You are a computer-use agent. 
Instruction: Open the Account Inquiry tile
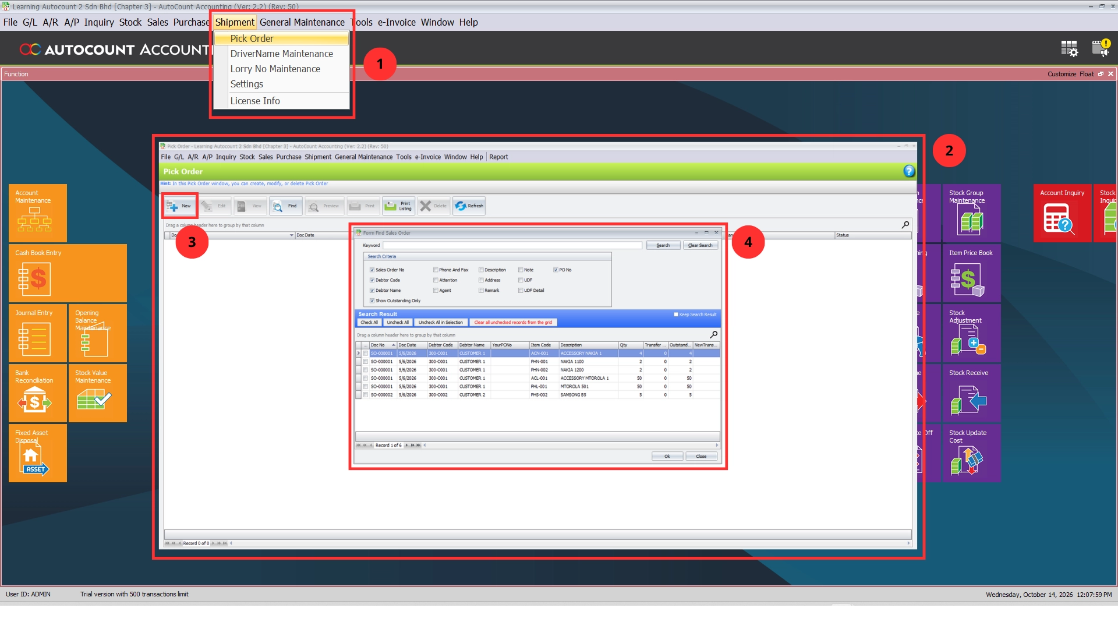(x=1062, y=213)
